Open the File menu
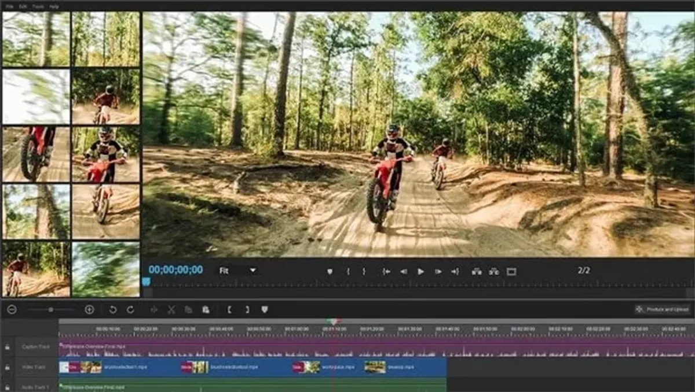Image resolution: width=695 pixels, height=392 pixels. click(x=9, y=6)
